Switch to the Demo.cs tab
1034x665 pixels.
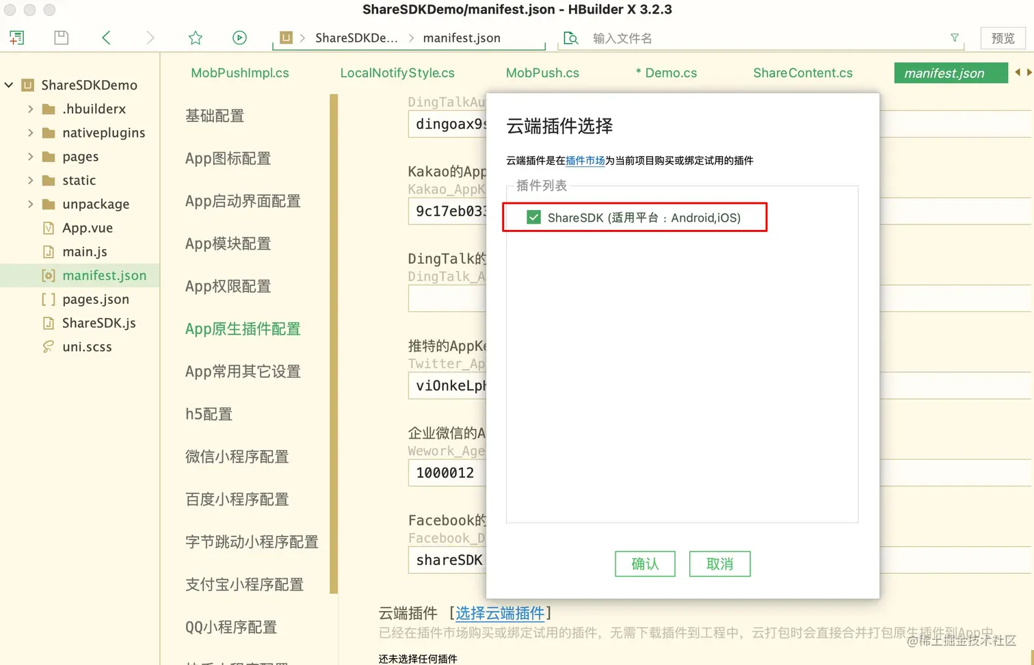(x=666, y=73)
